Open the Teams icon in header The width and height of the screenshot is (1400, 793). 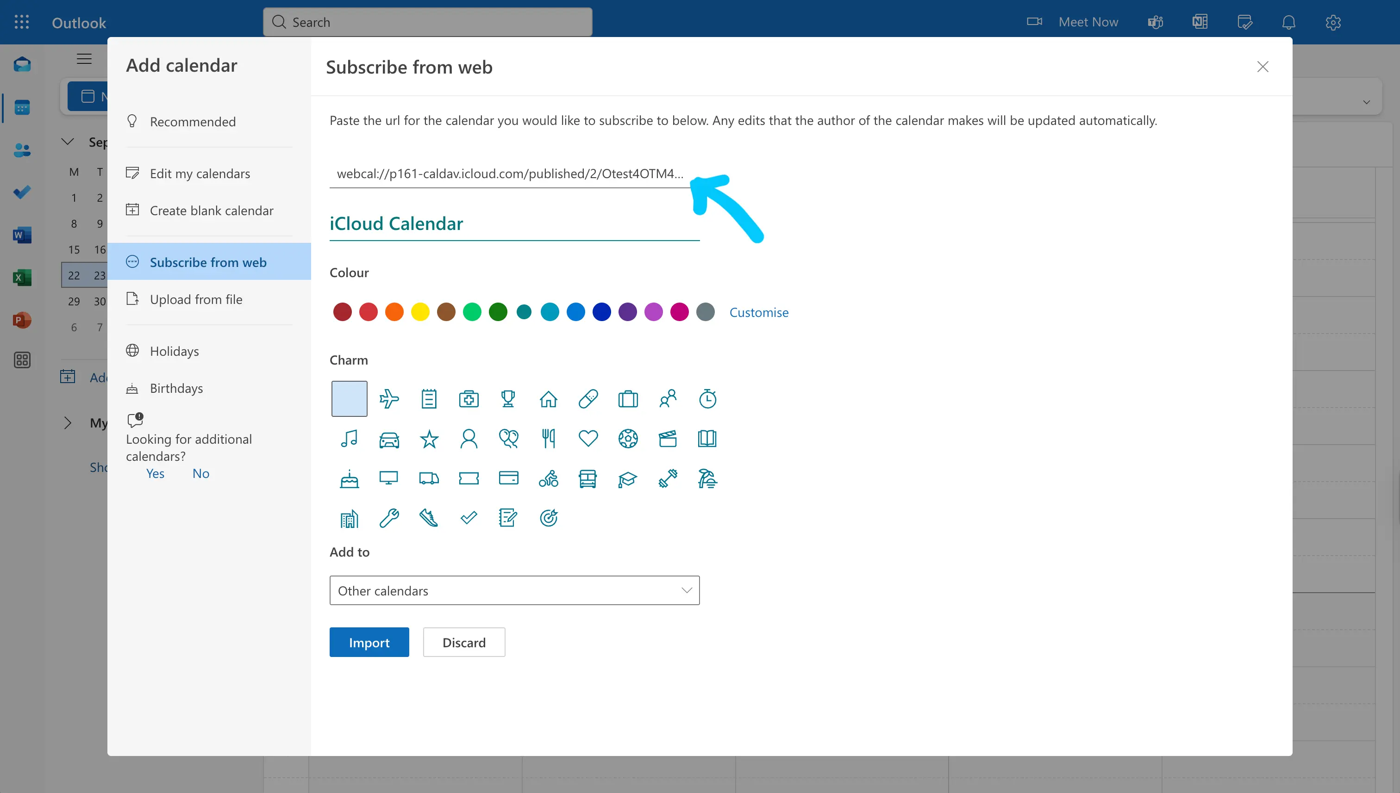[x=1155, y=22]
